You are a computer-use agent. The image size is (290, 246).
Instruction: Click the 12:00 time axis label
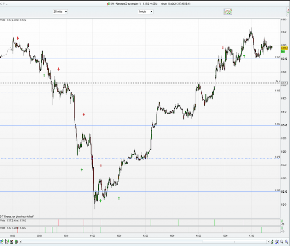(119, 236)
